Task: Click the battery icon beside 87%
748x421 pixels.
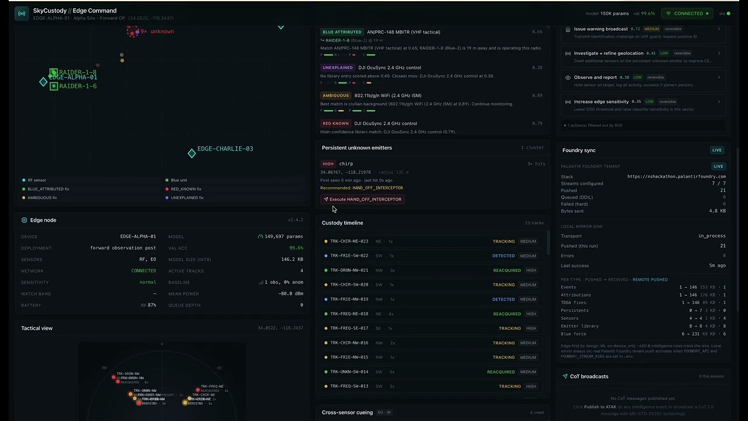Action: pyautogui.click(x=144, y=305)
